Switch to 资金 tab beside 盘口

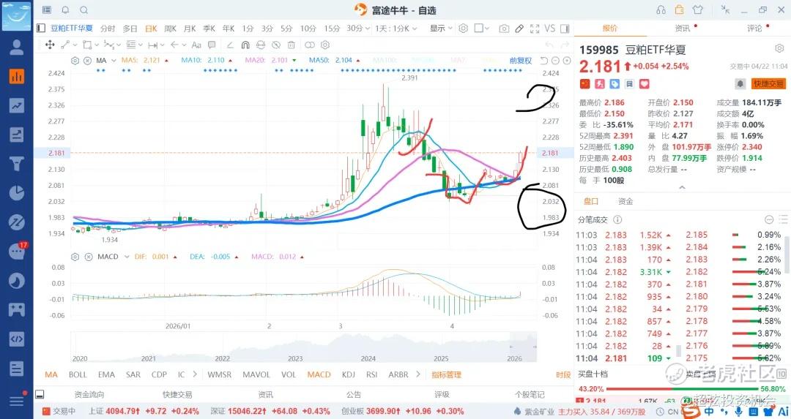click(625, 201)
